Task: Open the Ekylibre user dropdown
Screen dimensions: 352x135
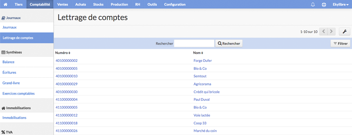Action: (x=340, y=4)
